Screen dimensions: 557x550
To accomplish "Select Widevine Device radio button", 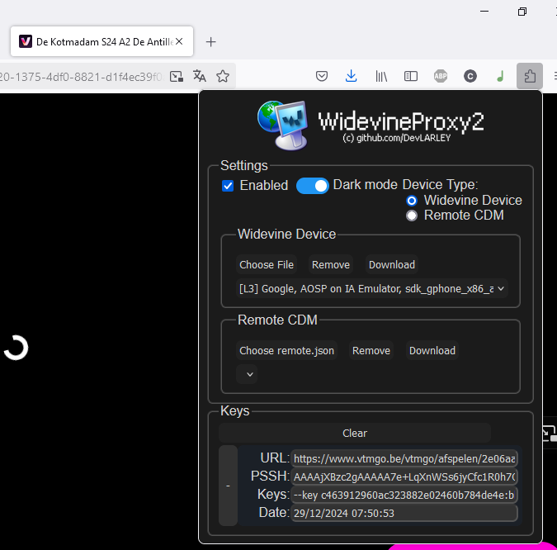I will point(412,201).
